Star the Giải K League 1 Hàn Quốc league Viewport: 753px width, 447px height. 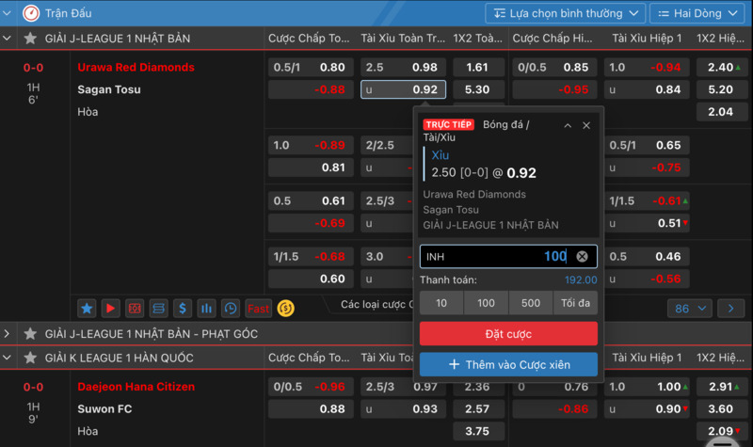pyautogui.click(x=30, y=358)
